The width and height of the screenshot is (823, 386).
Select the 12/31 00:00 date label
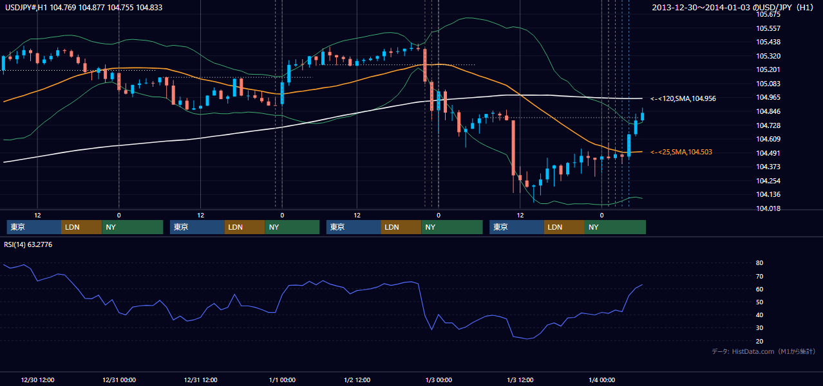tap(118, 380)
